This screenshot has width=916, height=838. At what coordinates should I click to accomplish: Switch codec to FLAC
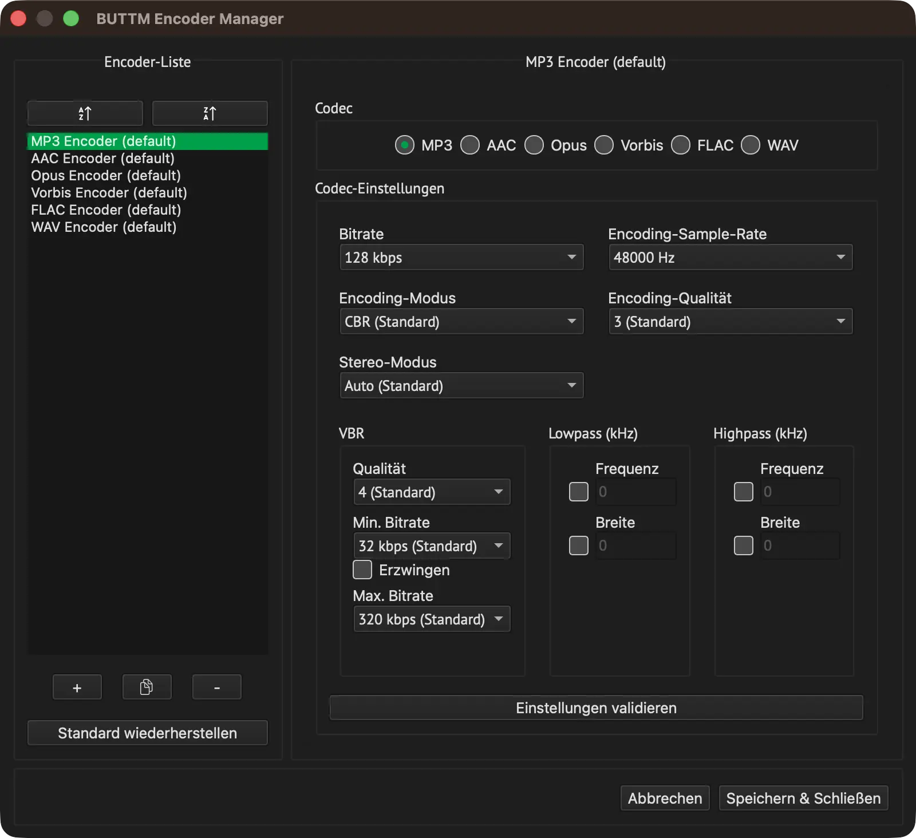point(681,145)
